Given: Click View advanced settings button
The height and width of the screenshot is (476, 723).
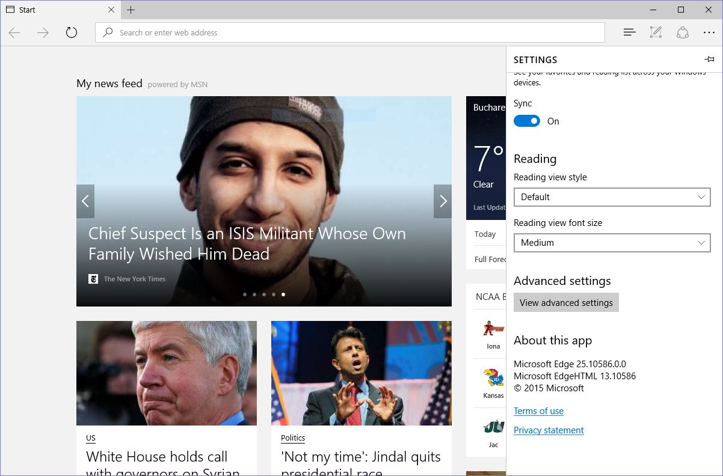Looking at the screenshot, I should (x=566, y=302).
